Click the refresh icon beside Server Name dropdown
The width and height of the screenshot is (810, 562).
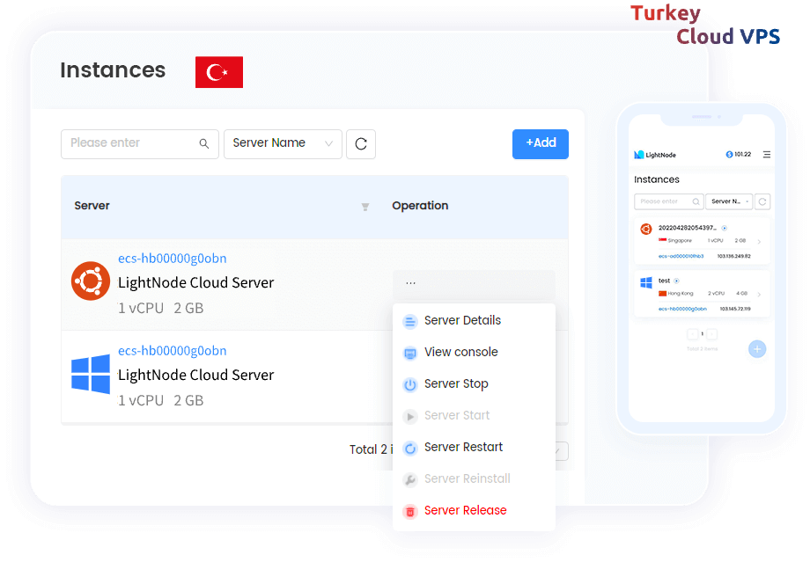(361, 143)
